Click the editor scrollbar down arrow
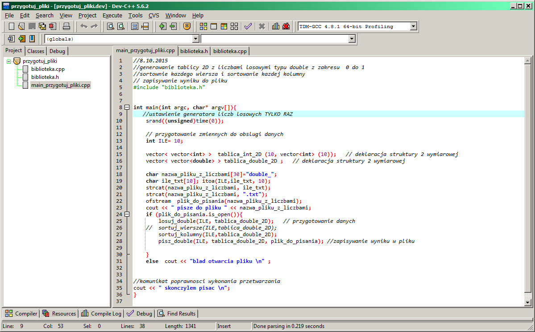Image resolution: width=535 pixels, height=332 pixels. [527, 302]
